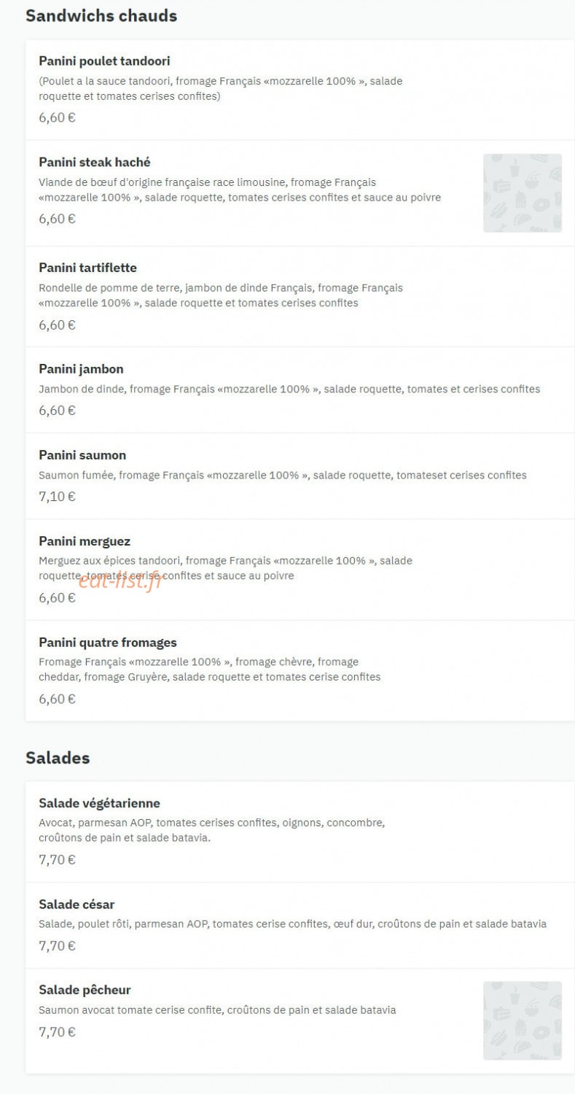The image size is (575, 1094).
Task: Open the Salade pêcheur placeholder image
Action: 522,1020
